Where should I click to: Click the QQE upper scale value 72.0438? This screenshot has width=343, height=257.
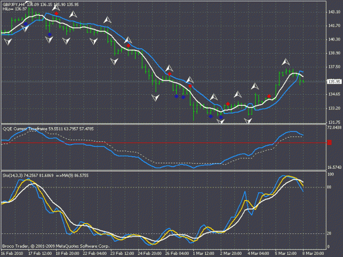click(334, 128)
